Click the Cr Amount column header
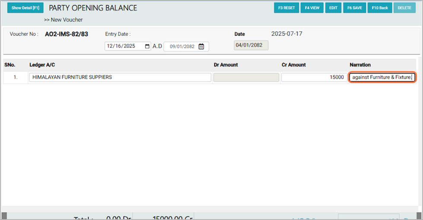423x220 pixels. (293, 65)
